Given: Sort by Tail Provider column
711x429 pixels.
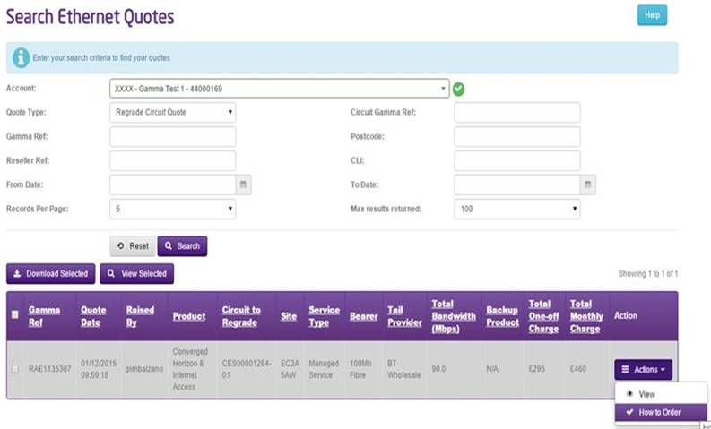Looking at the screenshot, I should coord(404,316).
